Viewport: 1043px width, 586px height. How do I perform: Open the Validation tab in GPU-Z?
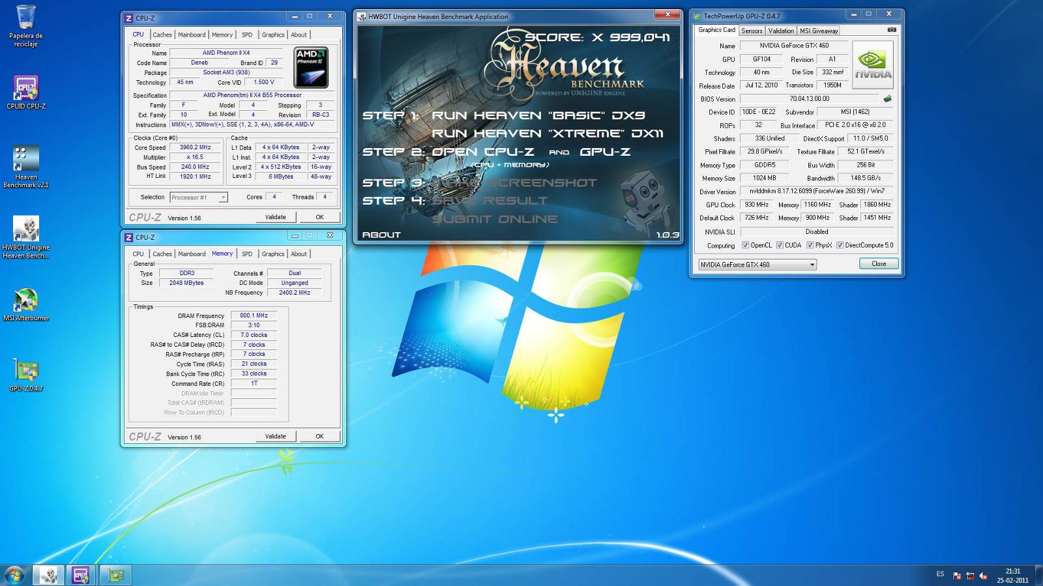tap(781, 31)
